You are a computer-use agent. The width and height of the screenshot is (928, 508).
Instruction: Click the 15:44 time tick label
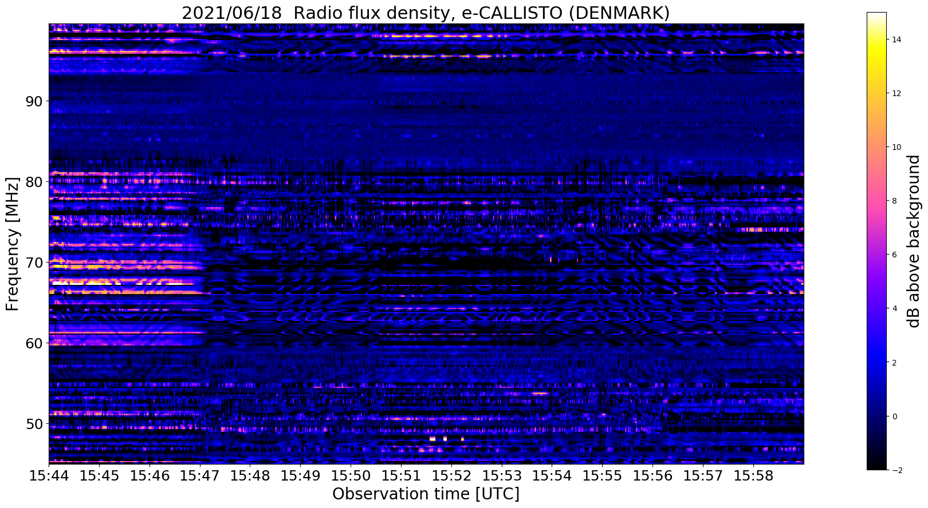pos(49,476)
